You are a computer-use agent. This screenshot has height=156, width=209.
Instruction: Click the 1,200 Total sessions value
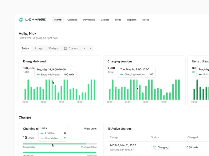(111, 68)
